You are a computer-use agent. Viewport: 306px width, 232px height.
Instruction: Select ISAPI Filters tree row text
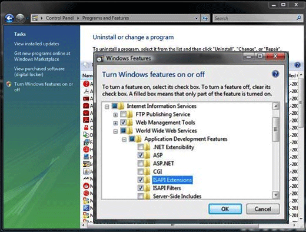coord(167,188)
